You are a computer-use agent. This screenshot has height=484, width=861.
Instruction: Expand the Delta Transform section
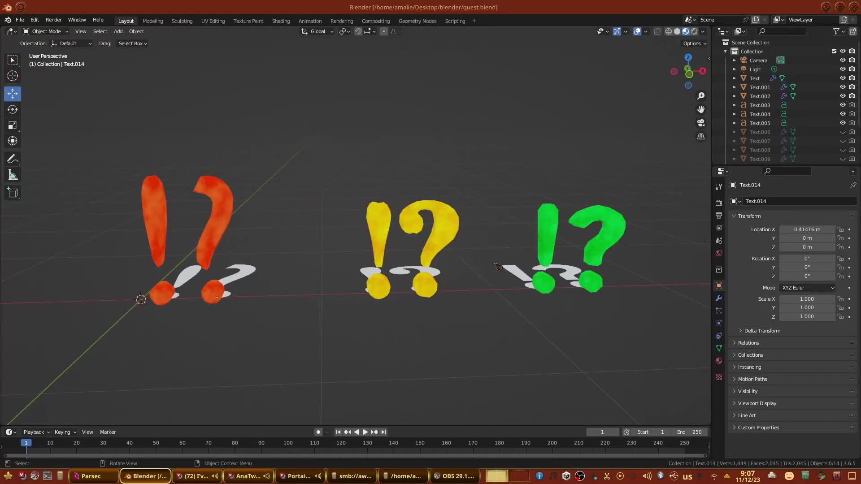[x=762, y=331]
